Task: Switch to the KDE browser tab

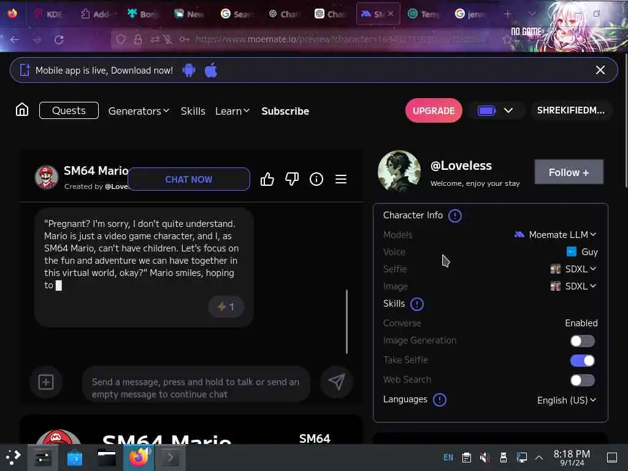Action: 49,14
